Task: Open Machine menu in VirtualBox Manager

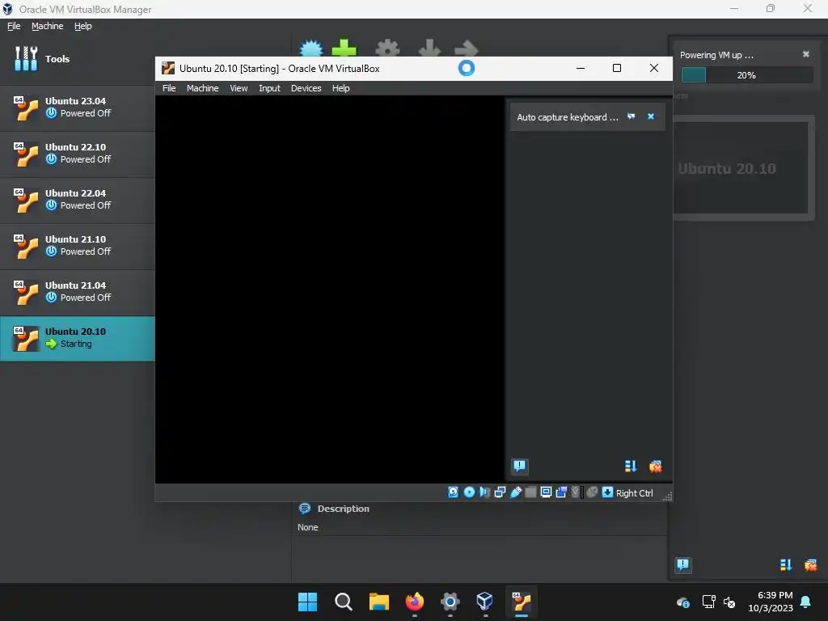Action: pos(47,26)
